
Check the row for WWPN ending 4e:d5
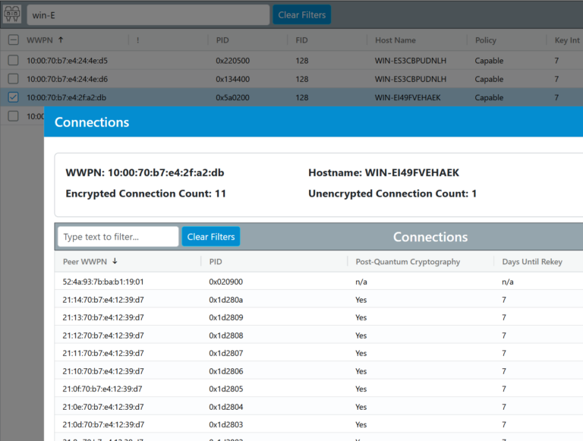pyautogui.click(x=13, y=60)
